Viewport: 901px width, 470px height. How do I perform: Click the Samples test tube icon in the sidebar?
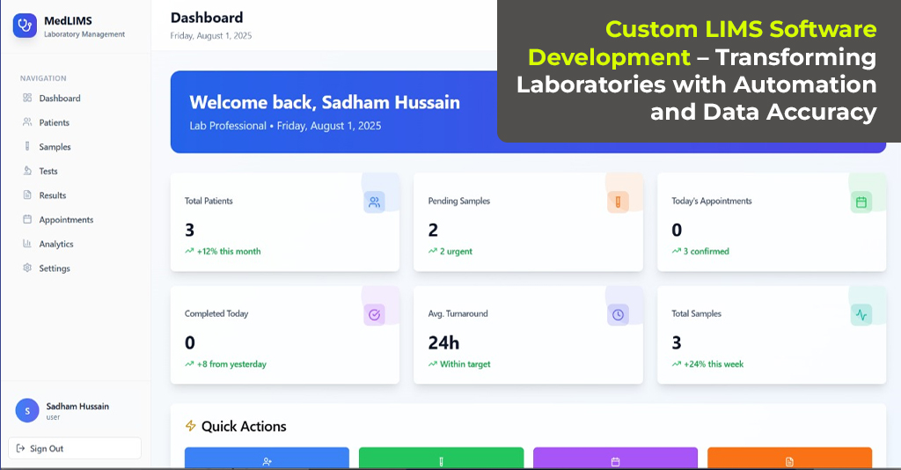(x=27, y=146)
